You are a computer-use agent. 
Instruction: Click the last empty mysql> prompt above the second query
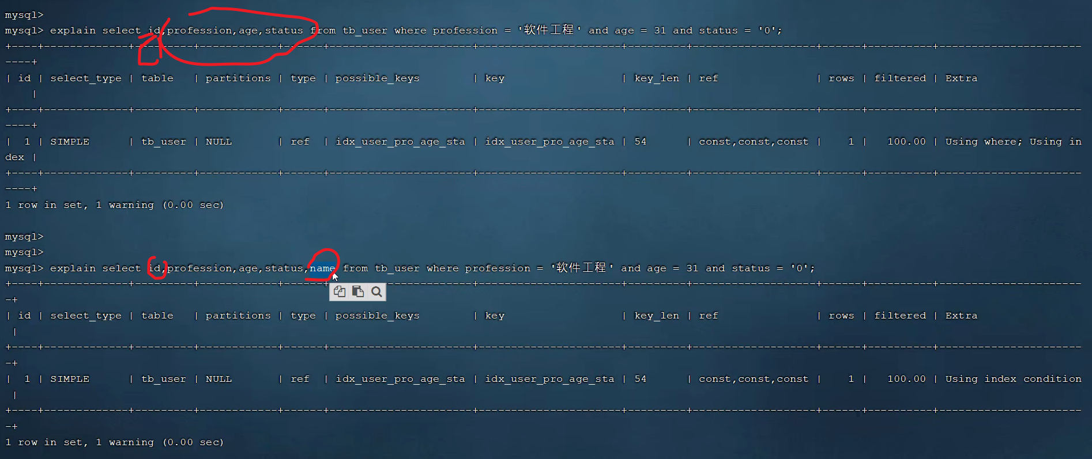24,252
